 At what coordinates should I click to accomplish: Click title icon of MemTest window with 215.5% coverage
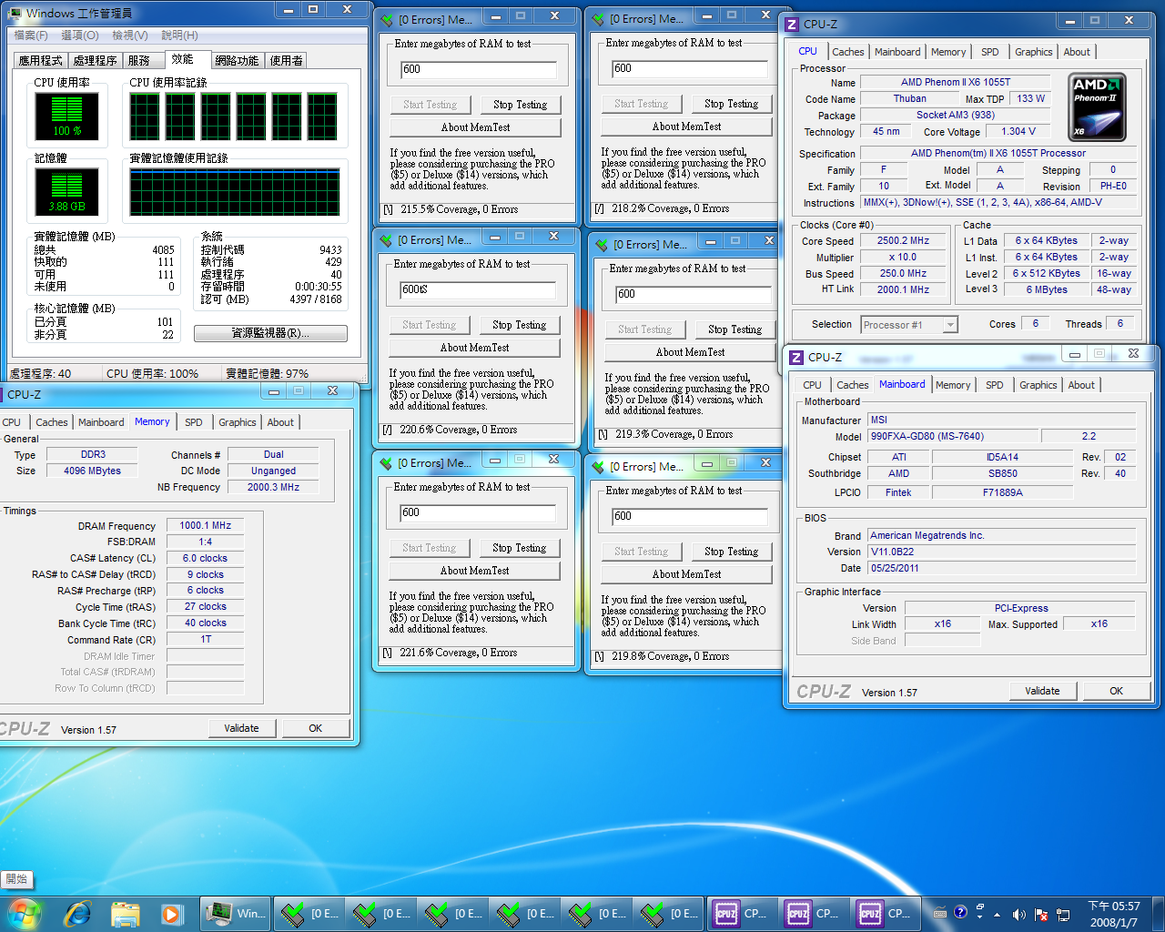(387, 19)
